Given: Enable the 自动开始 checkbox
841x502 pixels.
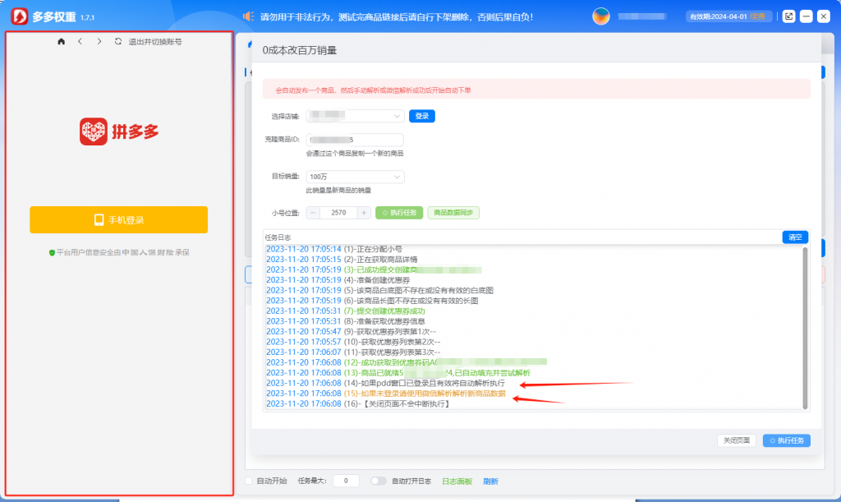Looking at the screenshot, I should (249, 481).
